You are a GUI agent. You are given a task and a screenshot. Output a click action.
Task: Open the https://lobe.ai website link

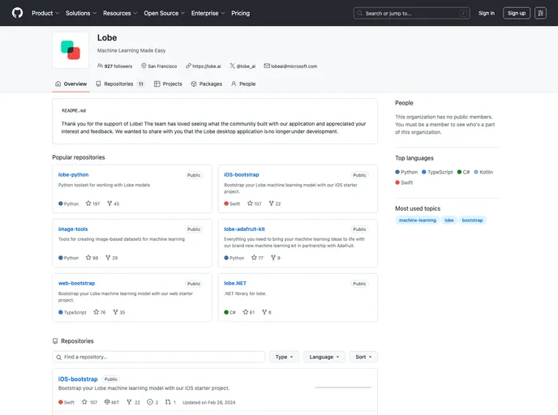point(206,66)
